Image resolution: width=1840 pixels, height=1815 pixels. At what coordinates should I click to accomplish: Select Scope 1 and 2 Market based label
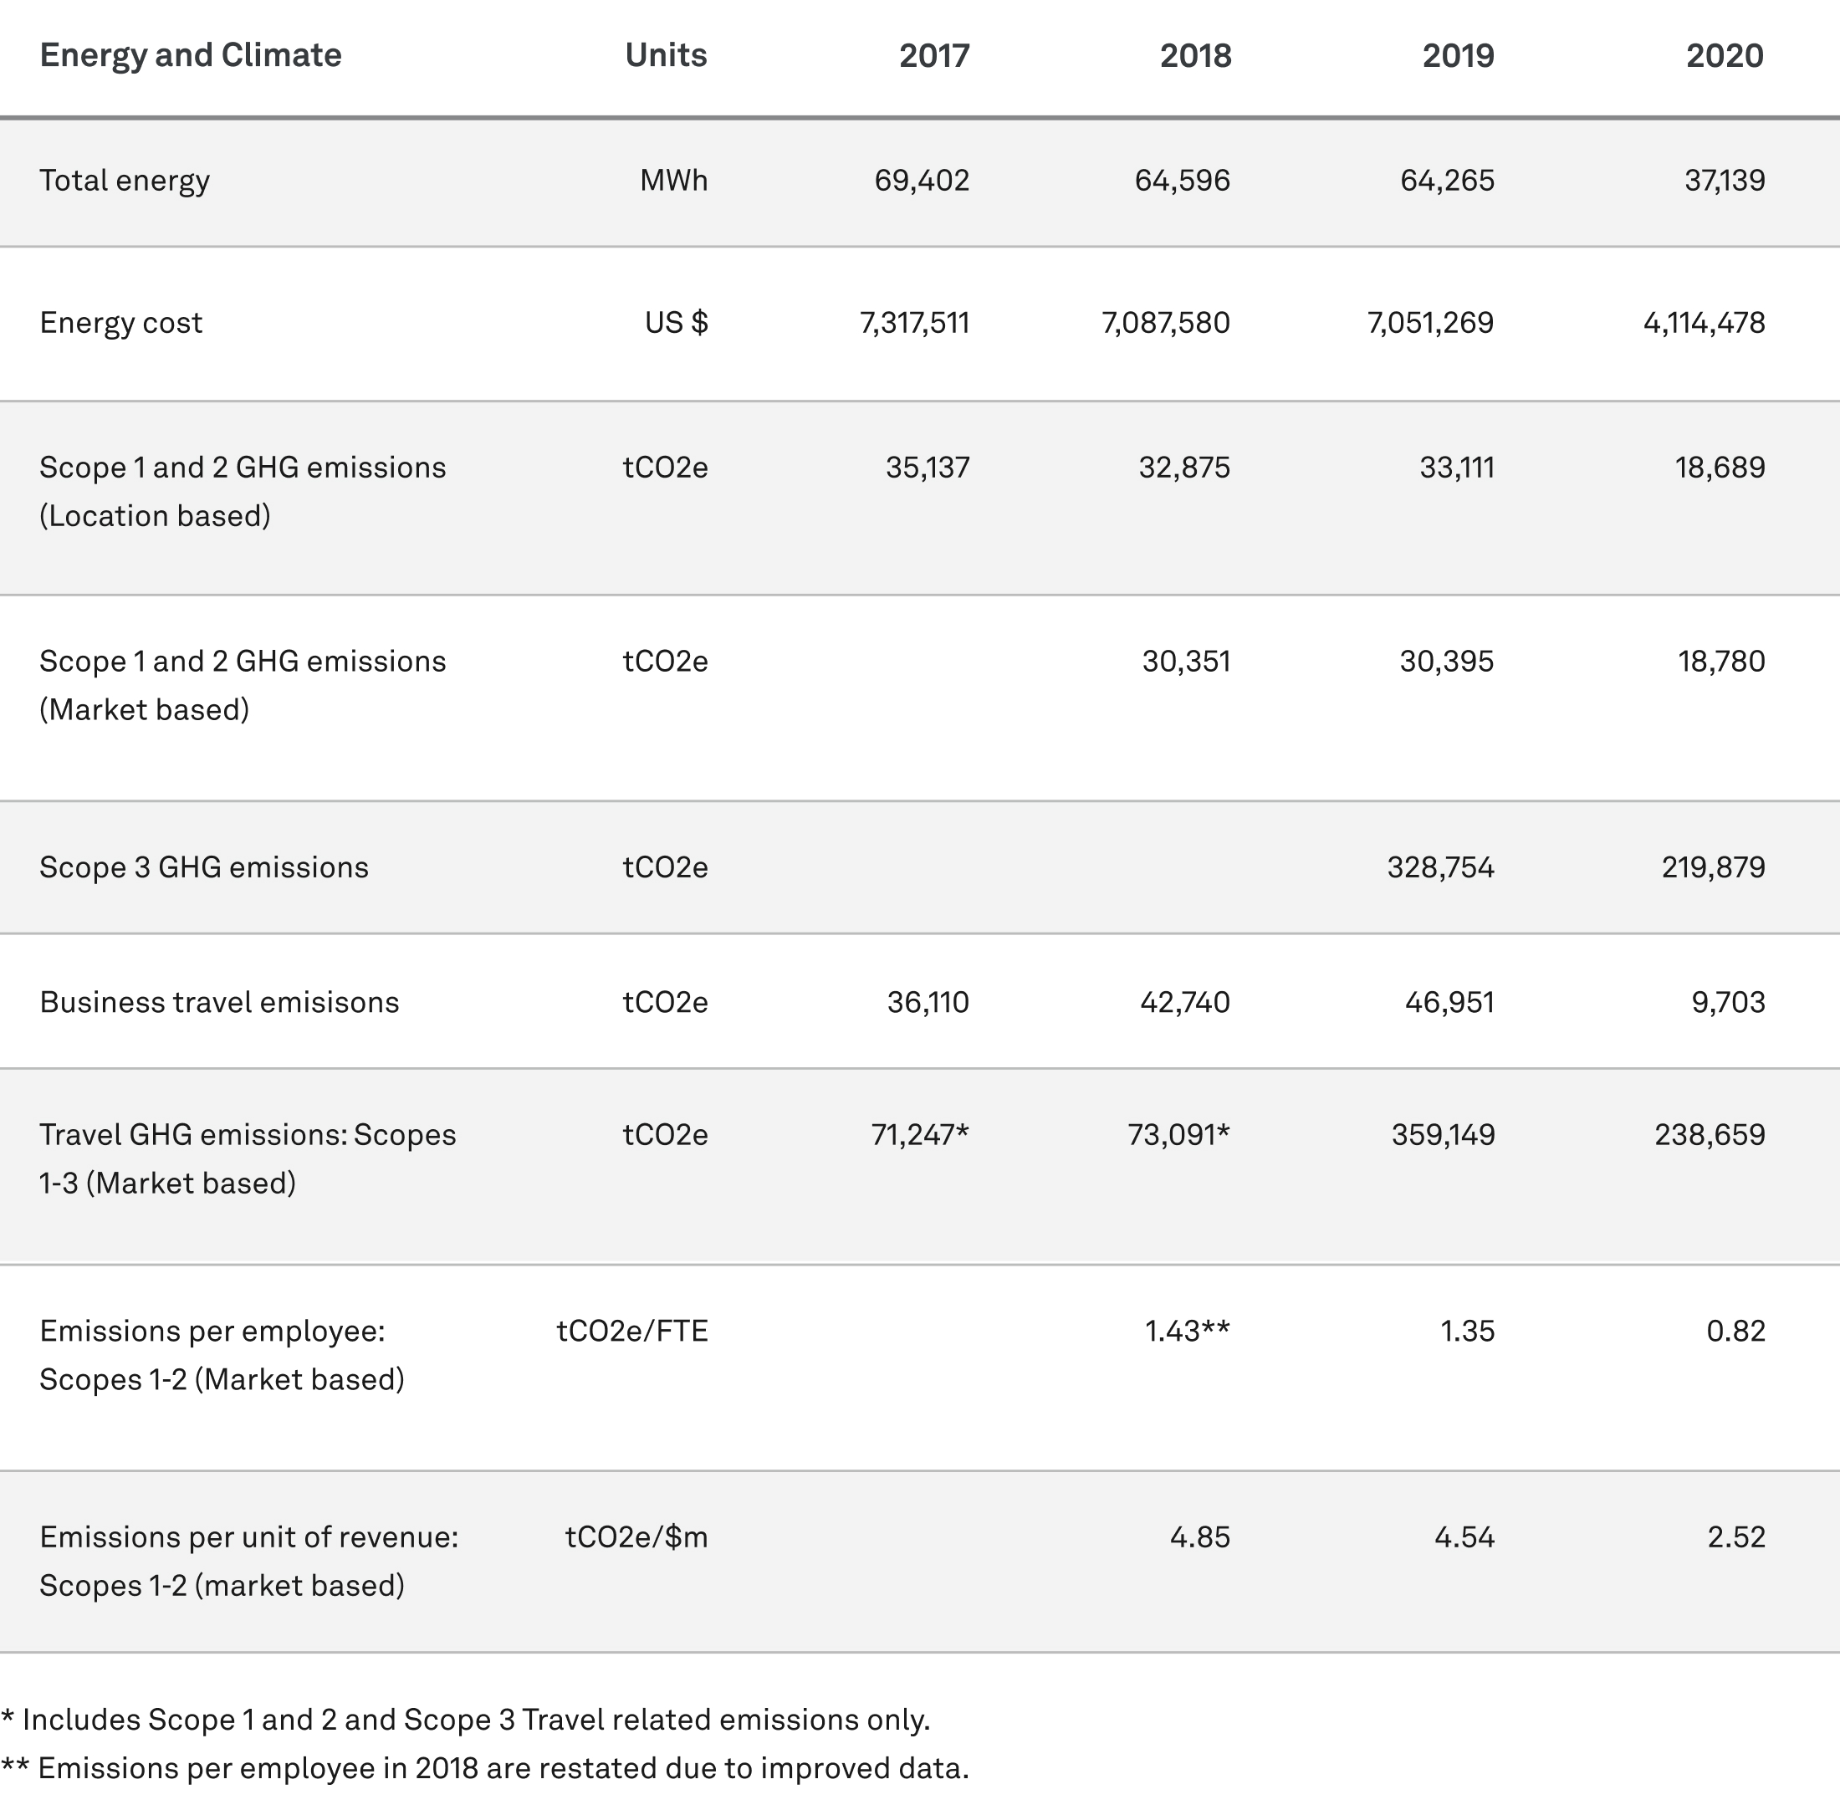[243, 685]
